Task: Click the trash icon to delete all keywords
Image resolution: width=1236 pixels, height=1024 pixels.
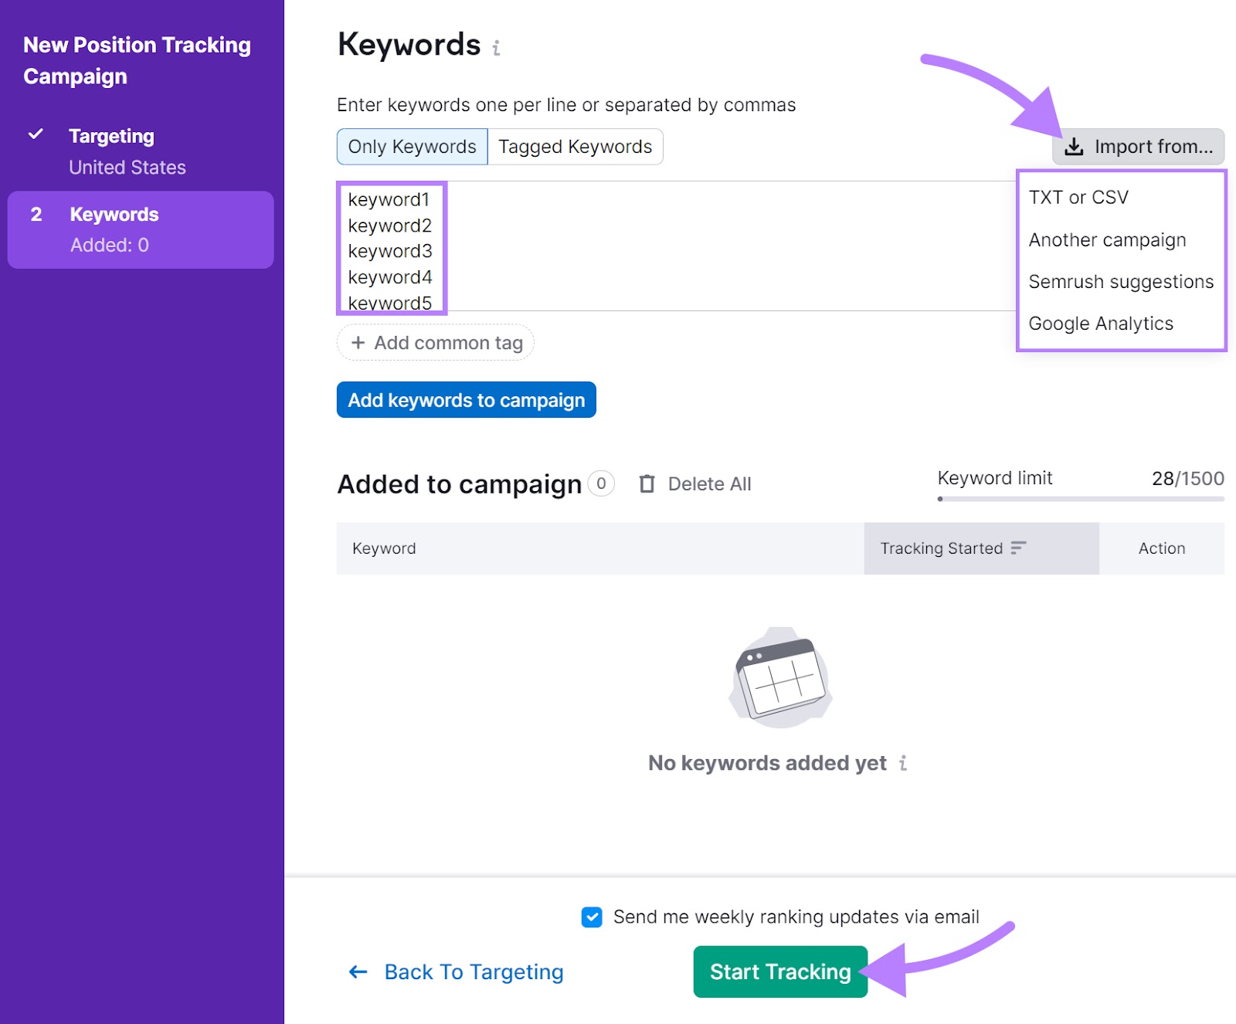Action: coord(647,484)
